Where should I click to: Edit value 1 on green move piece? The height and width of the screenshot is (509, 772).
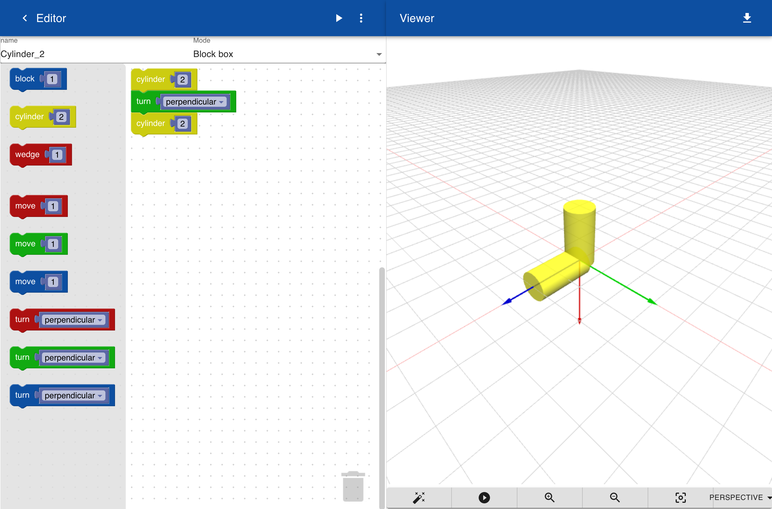click(x=53, y=244)
